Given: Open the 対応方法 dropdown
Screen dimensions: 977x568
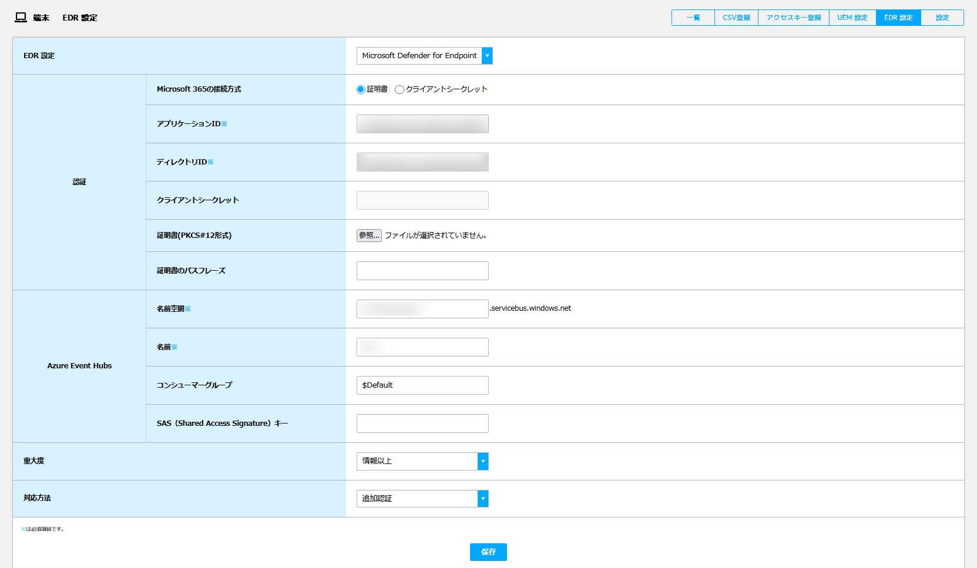Looking at the screenshot, I should (x=422, y=499).
